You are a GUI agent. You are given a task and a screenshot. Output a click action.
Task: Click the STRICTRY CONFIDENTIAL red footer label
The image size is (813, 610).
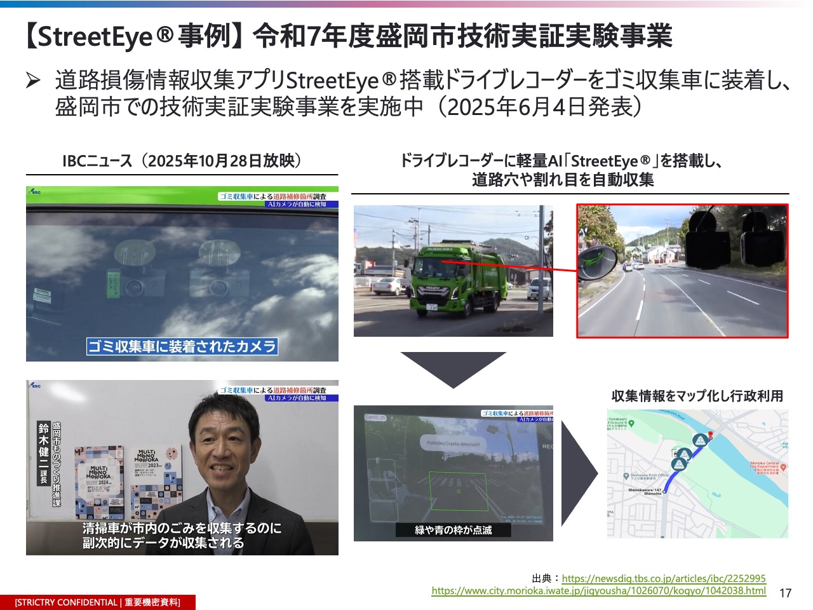click(x=98, y=602)
